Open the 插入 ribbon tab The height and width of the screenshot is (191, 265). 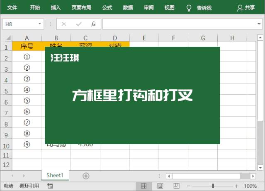click(56, 7)
